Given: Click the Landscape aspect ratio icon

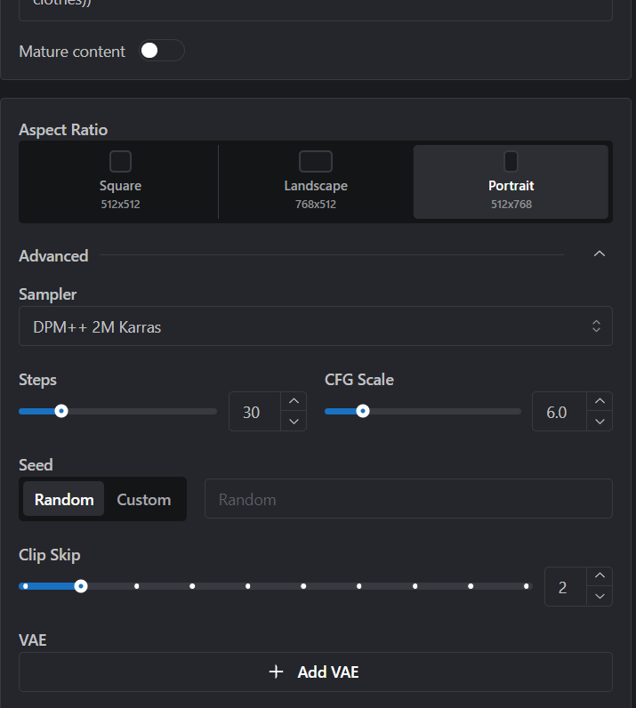Looking at the screenshot, I should pyautogui.click(x=316, y=161).
